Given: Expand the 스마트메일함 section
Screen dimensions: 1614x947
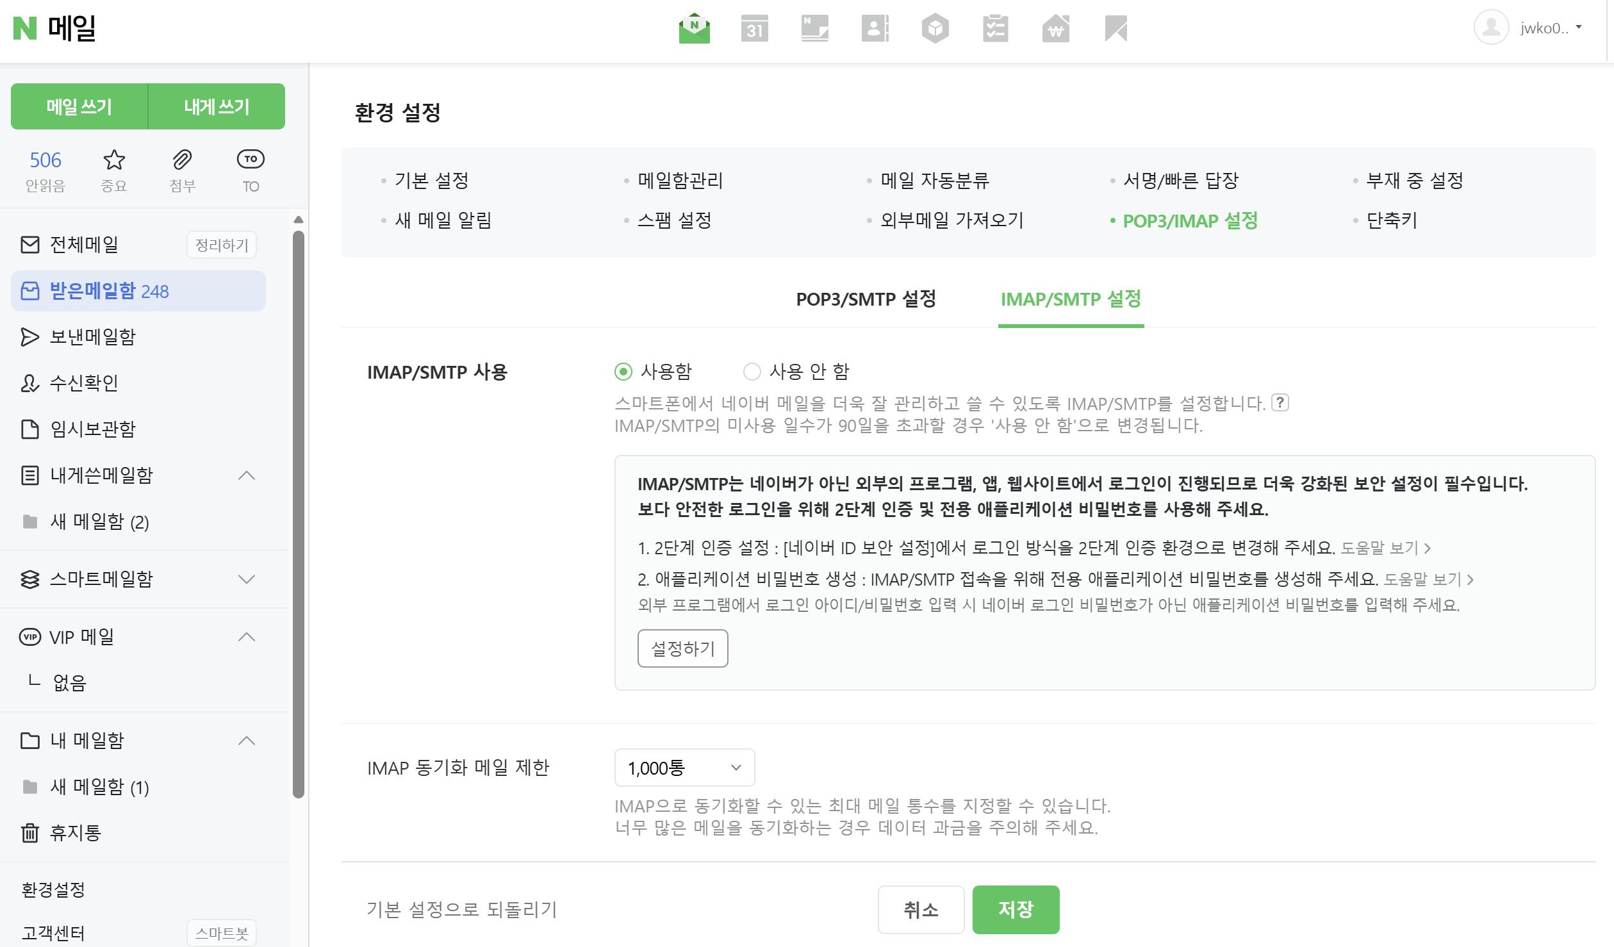Looking at the screenshot, I should 246,579.
